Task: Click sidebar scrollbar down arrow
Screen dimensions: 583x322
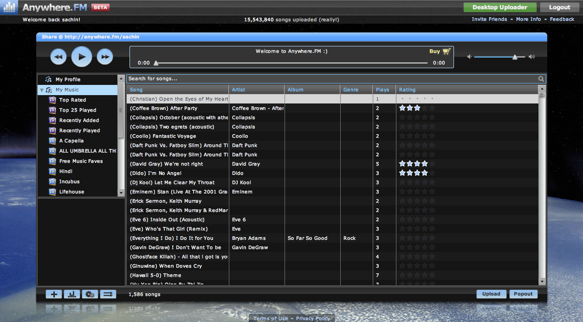Action: [x=121, y=193]
